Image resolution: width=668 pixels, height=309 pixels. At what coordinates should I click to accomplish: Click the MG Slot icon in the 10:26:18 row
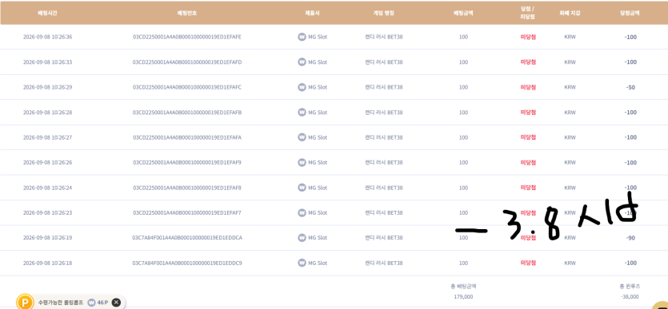pos(302,263)
